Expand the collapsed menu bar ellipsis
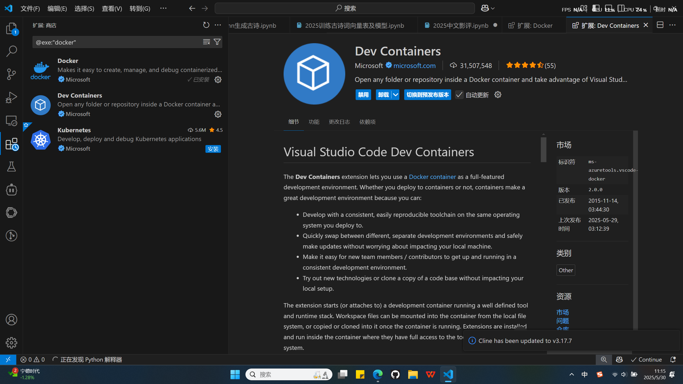The width and height of the screenshot is (683, 384). (163, 9)
